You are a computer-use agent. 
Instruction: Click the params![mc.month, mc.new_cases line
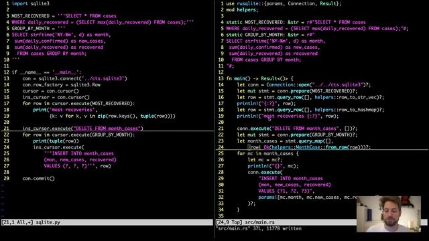click(308, 197)
